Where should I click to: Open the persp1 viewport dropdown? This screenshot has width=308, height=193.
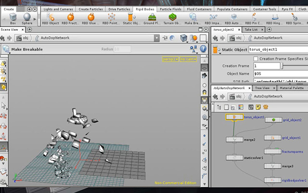click(170, 59)
